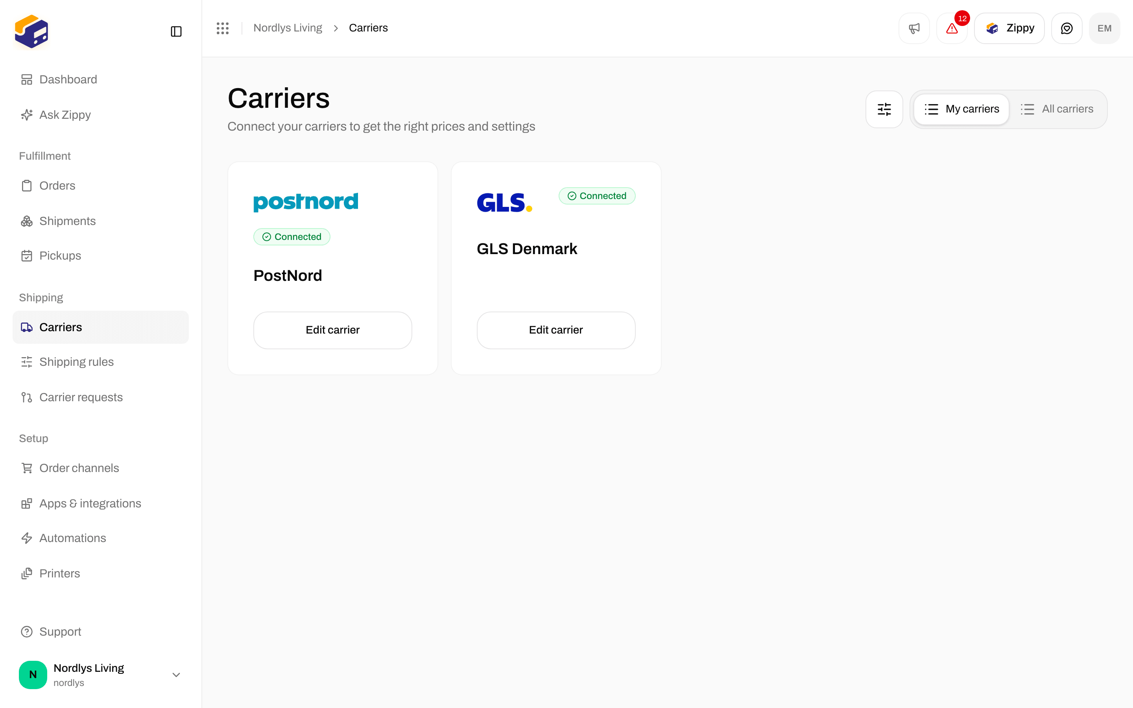Edit the PostNord carrier
Viewport: 1133px width, 708px height.
(332, 330)
